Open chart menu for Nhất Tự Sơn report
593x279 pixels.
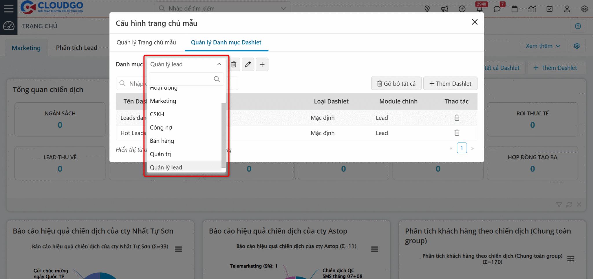(178, 249)
